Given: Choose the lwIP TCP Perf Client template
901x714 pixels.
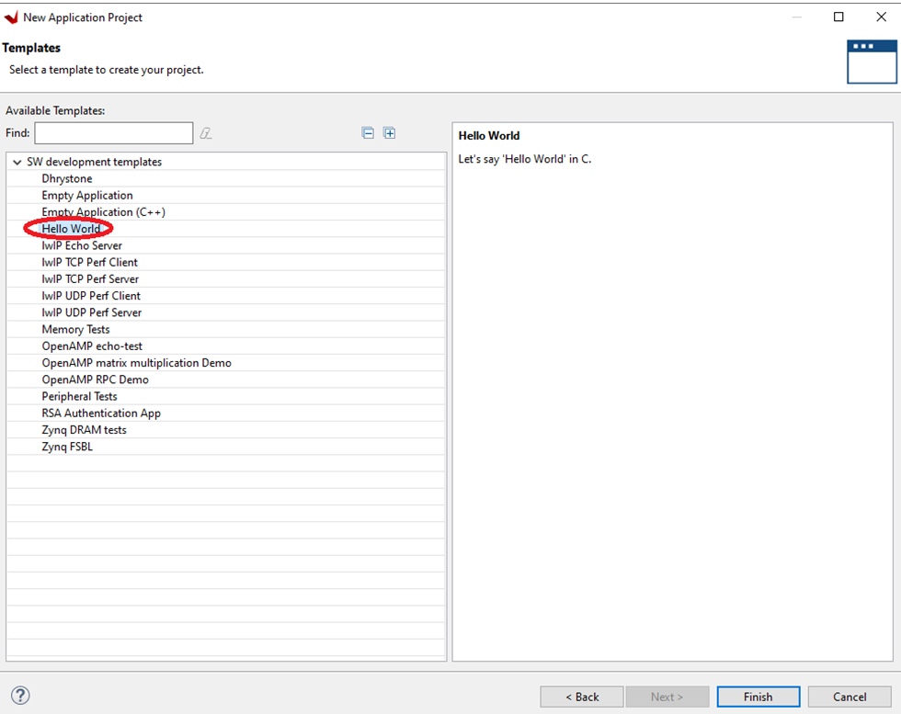Looking at the screenshot, I should [90, 262].
